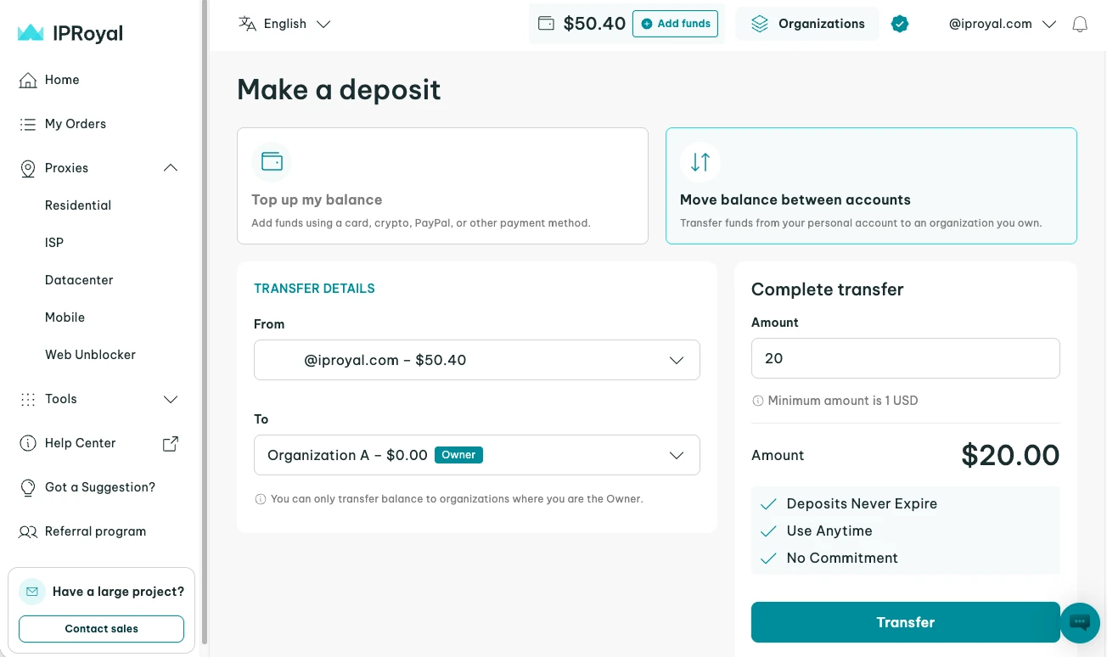Open the live chat bubble

1080,622
